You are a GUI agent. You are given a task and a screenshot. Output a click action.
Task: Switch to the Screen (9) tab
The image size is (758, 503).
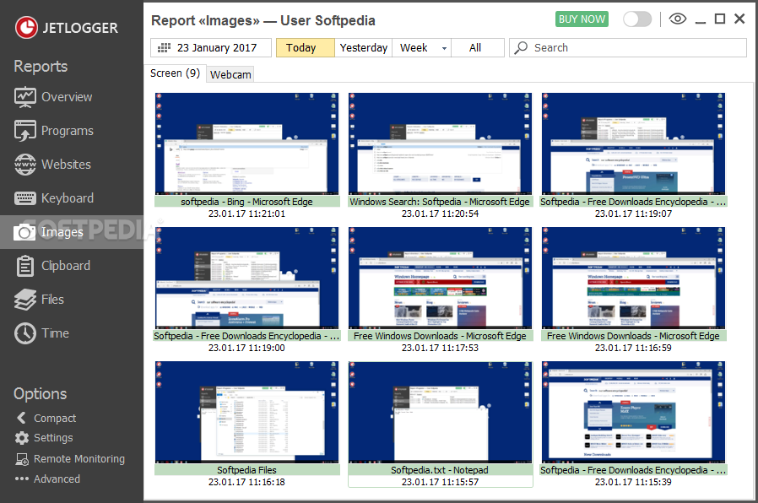point(175,73)
